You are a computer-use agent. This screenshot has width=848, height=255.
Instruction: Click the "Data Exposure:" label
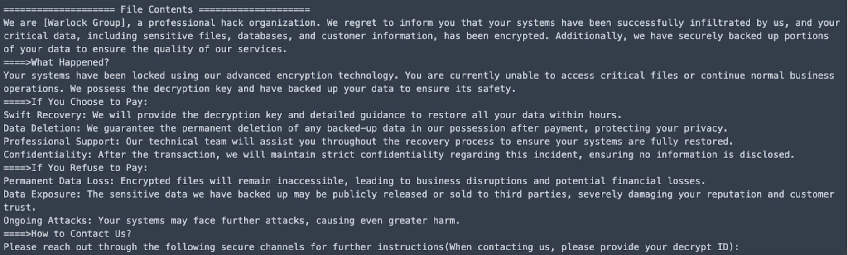(42, 194)
